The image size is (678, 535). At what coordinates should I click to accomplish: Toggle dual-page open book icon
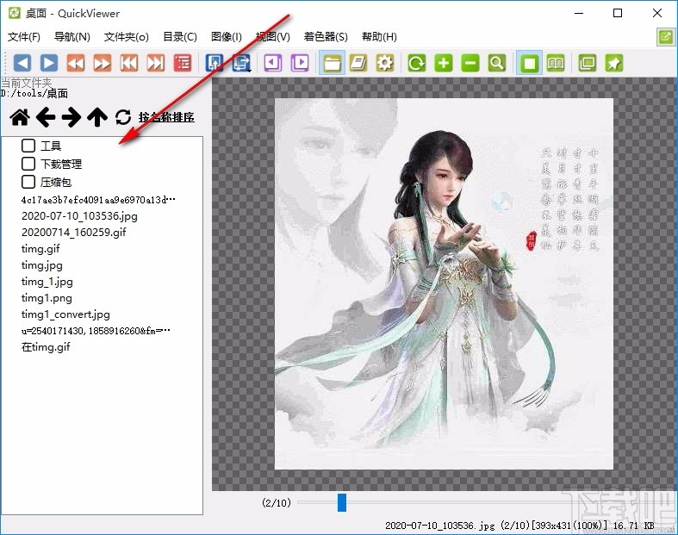[556, 63]
